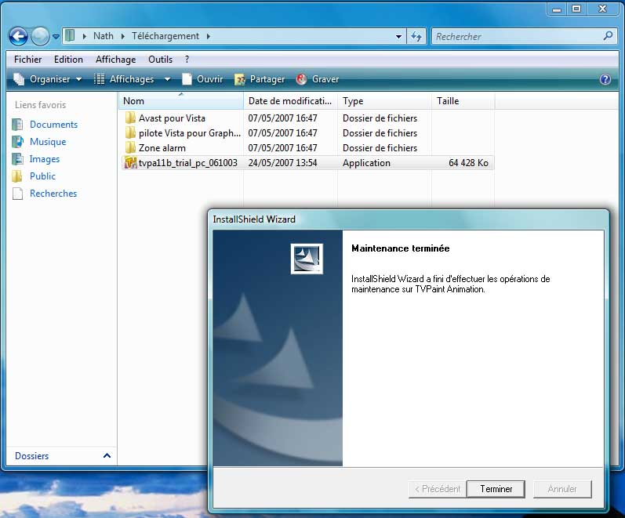Viewport: 625px width, 518px height.
Task: Click the blue help question-mark icon
Action: (605, 79)
